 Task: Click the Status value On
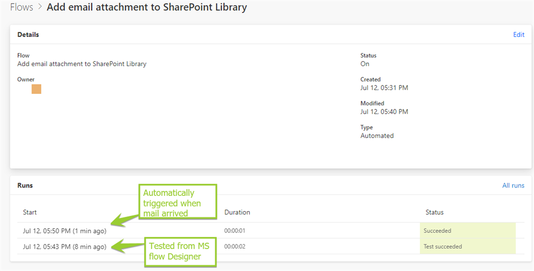(x=365, y=64)
